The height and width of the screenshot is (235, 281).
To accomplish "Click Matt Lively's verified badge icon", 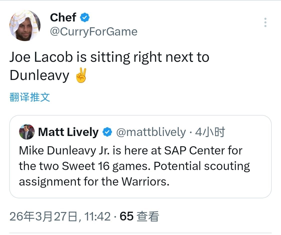I will pyautogui.click(x=107, y=132).
